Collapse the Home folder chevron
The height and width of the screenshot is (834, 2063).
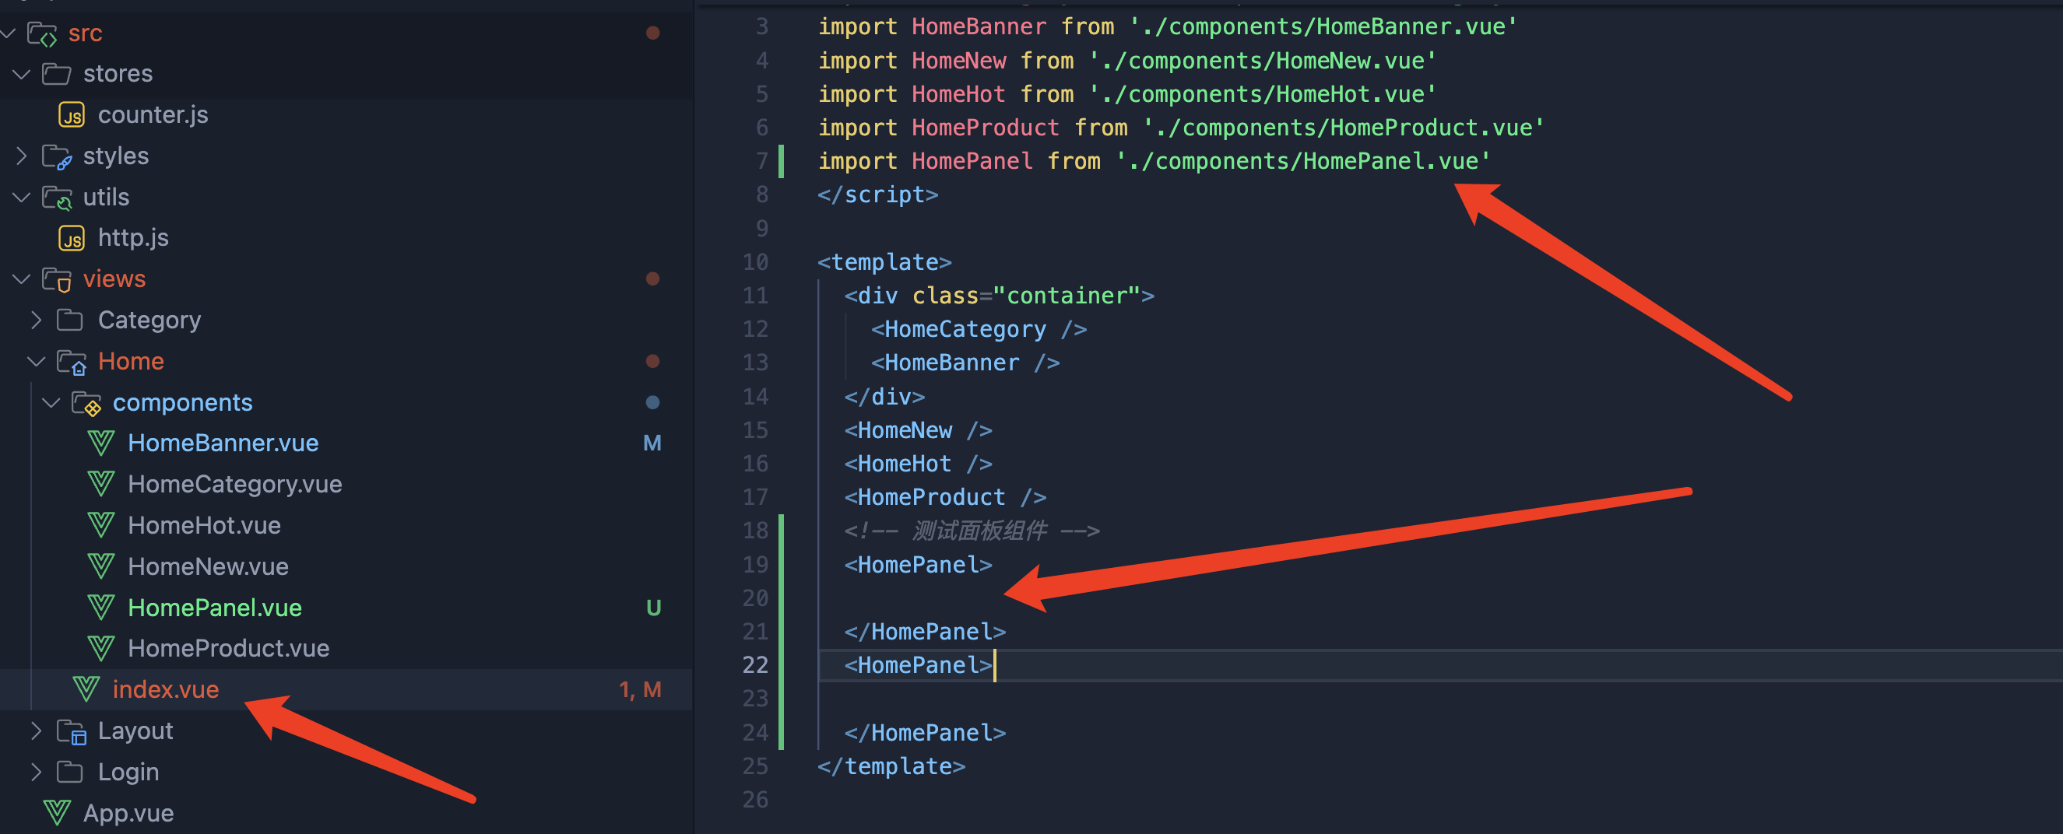tap(36, 361)
